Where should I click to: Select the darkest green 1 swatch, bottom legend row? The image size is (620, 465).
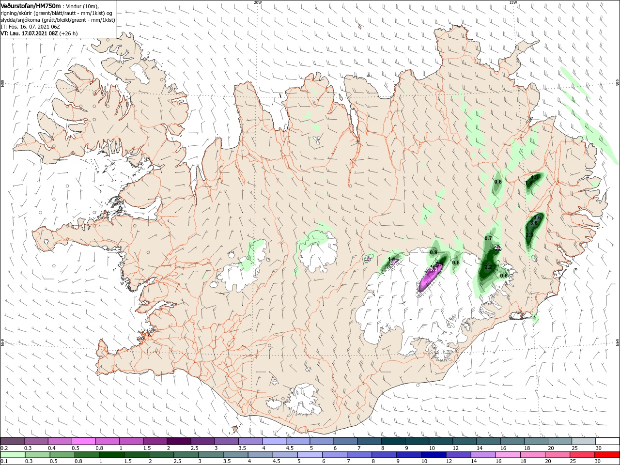click(x=111, y=455)
